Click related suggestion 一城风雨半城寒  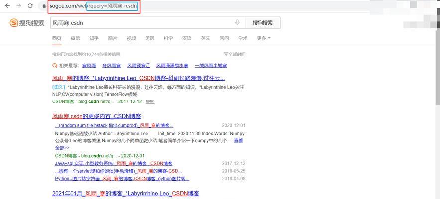point(211,66)
